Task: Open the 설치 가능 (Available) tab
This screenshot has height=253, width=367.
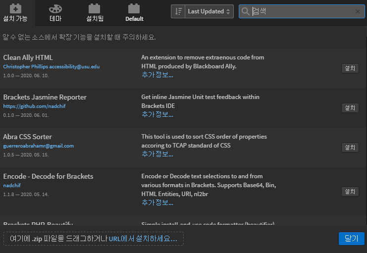Action: tap(15, 13)
